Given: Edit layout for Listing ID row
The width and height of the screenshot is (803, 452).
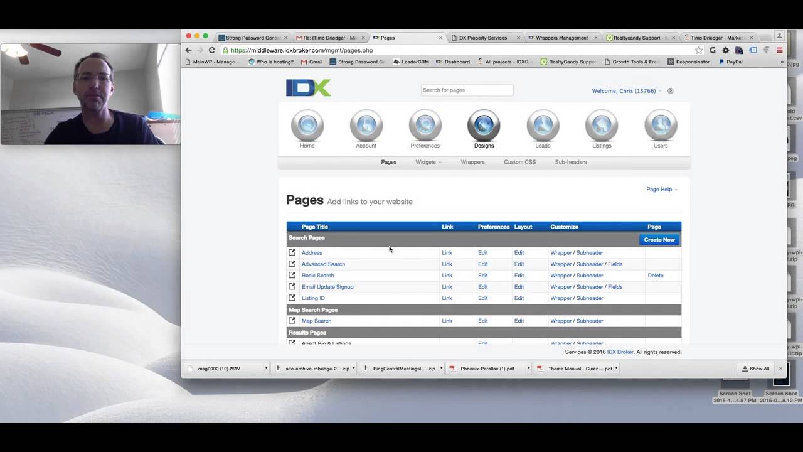Looking at the screenshot, I should click(x=519, y=298).
